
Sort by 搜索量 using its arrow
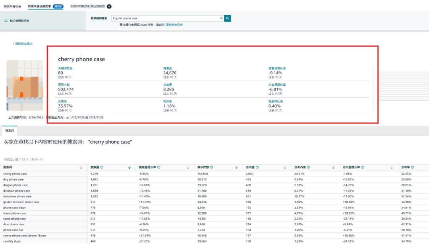coord(129,168)
